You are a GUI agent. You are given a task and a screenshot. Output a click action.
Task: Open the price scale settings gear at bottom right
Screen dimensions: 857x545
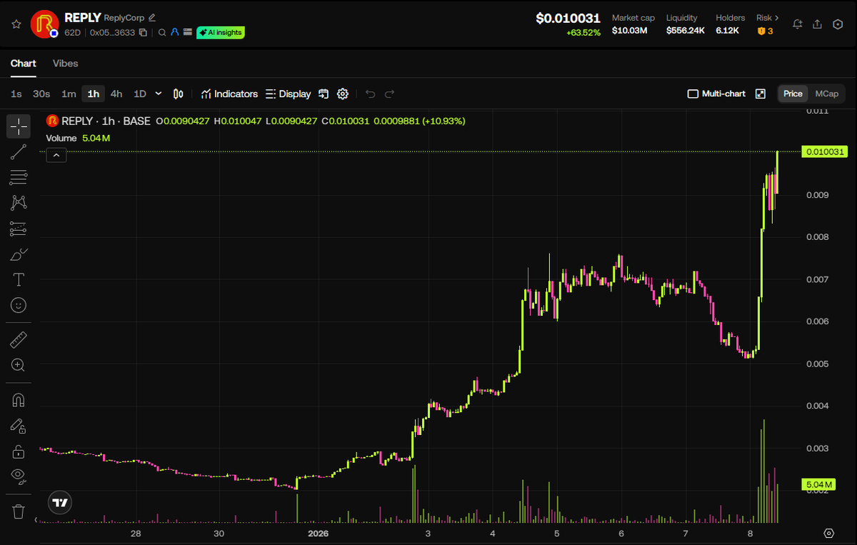pos(828,533)
